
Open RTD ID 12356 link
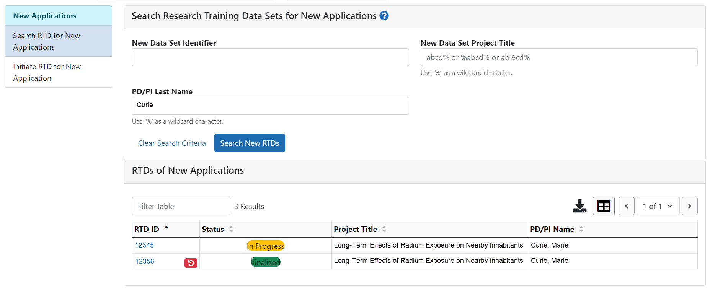coord(145,261)
